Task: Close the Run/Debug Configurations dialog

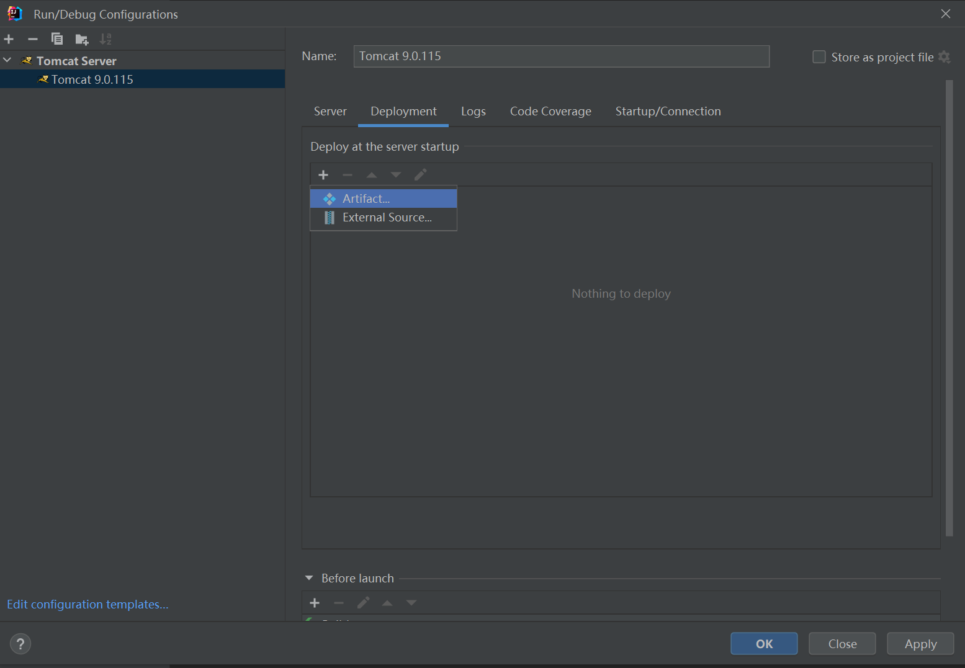Action: click(946, 14)
